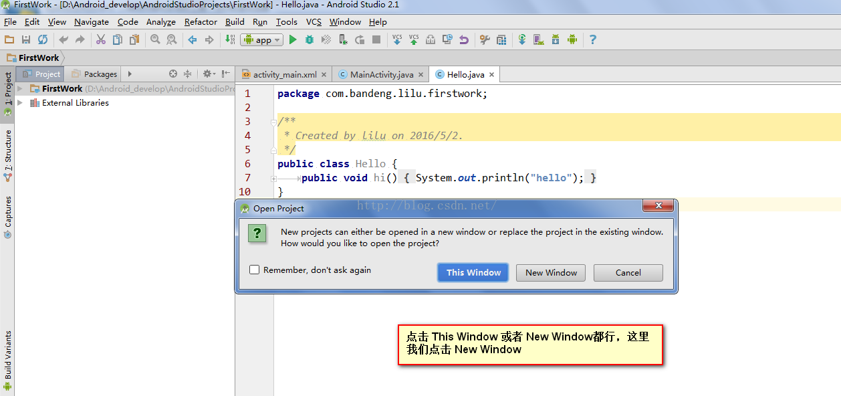Viewport: 841px width, 396px height.
Task: Close the activity_main.xml tab
Action: pyautogui.click(x=324, y=75)
